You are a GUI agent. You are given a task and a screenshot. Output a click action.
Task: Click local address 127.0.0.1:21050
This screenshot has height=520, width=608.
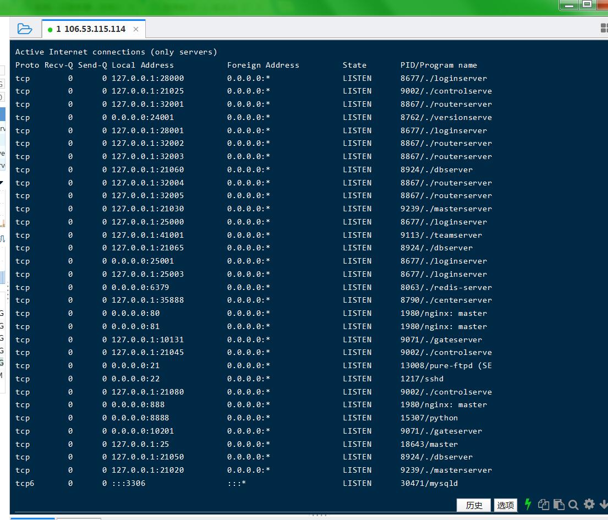tap(147, 457)
